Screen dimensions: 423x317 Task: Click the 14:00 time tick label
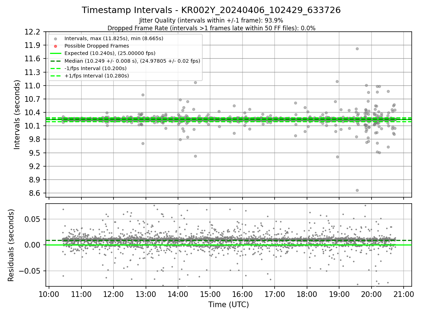178,294
